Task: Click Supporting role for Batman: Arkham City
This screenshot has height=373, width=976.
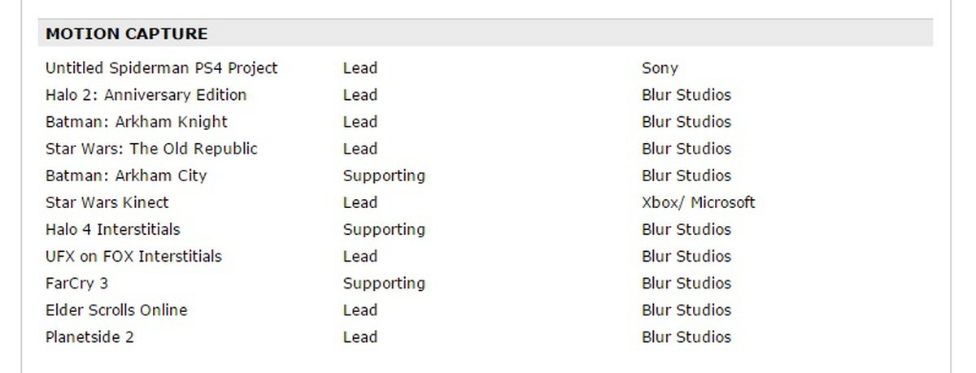Action: point(384,176)
